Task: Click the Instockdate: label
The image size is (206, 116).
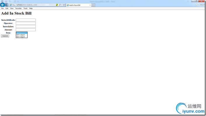Action: click(8, 26)
